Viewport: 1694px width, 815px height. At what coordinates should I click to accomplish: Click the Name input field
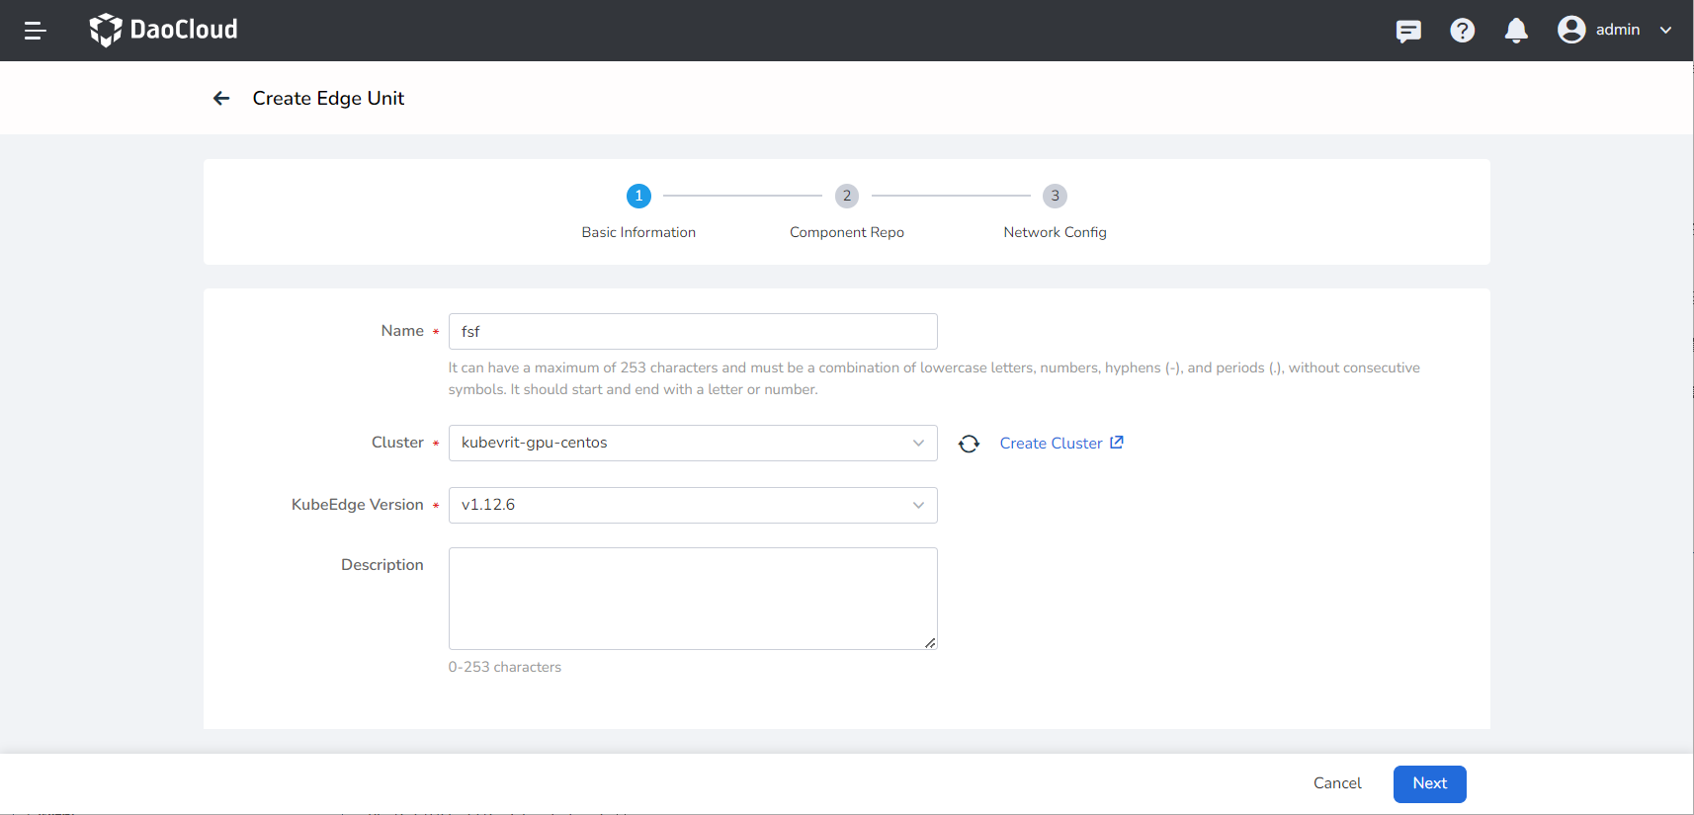pyautogui.click(x=693, y=331)
